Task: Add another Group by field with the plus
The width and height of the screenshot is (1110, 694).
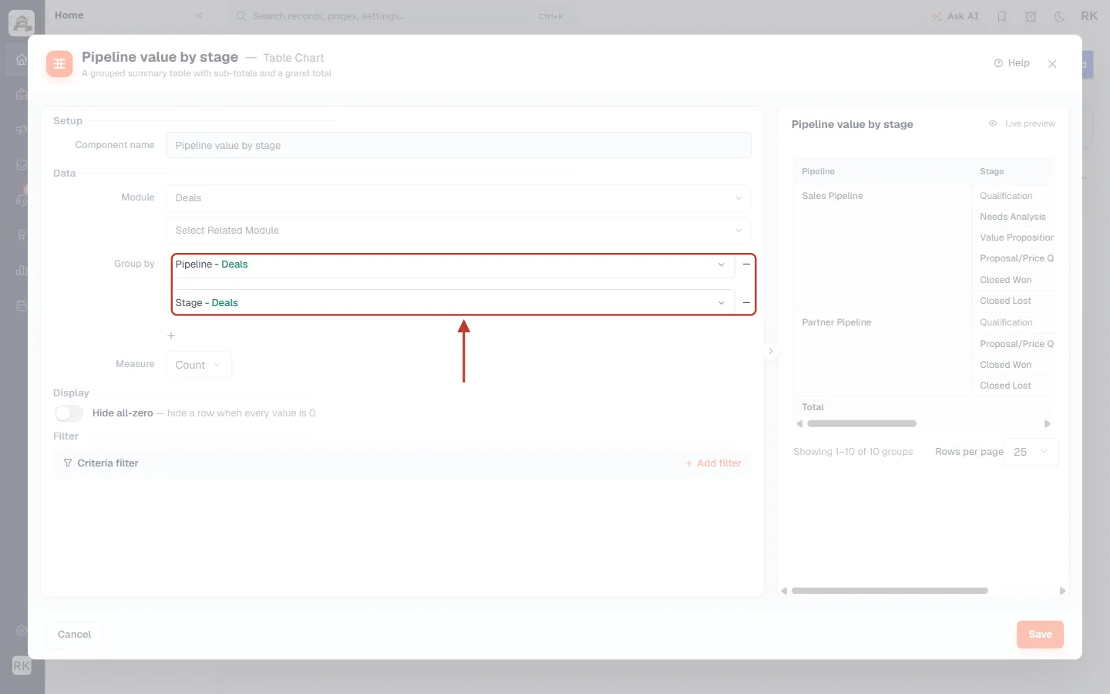Action: [x=171, y=336]
